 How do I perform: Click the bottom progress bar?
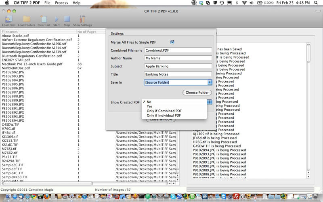tap(250, 189)
